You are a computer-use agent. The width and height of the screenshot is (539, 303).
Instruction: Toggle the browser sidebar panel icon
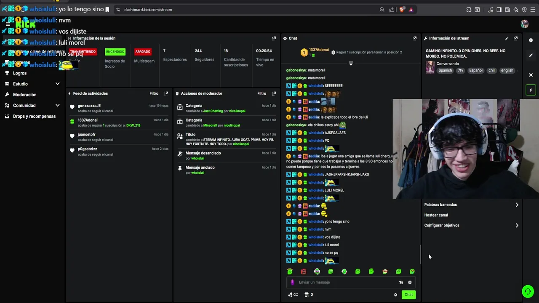point(499,10)
